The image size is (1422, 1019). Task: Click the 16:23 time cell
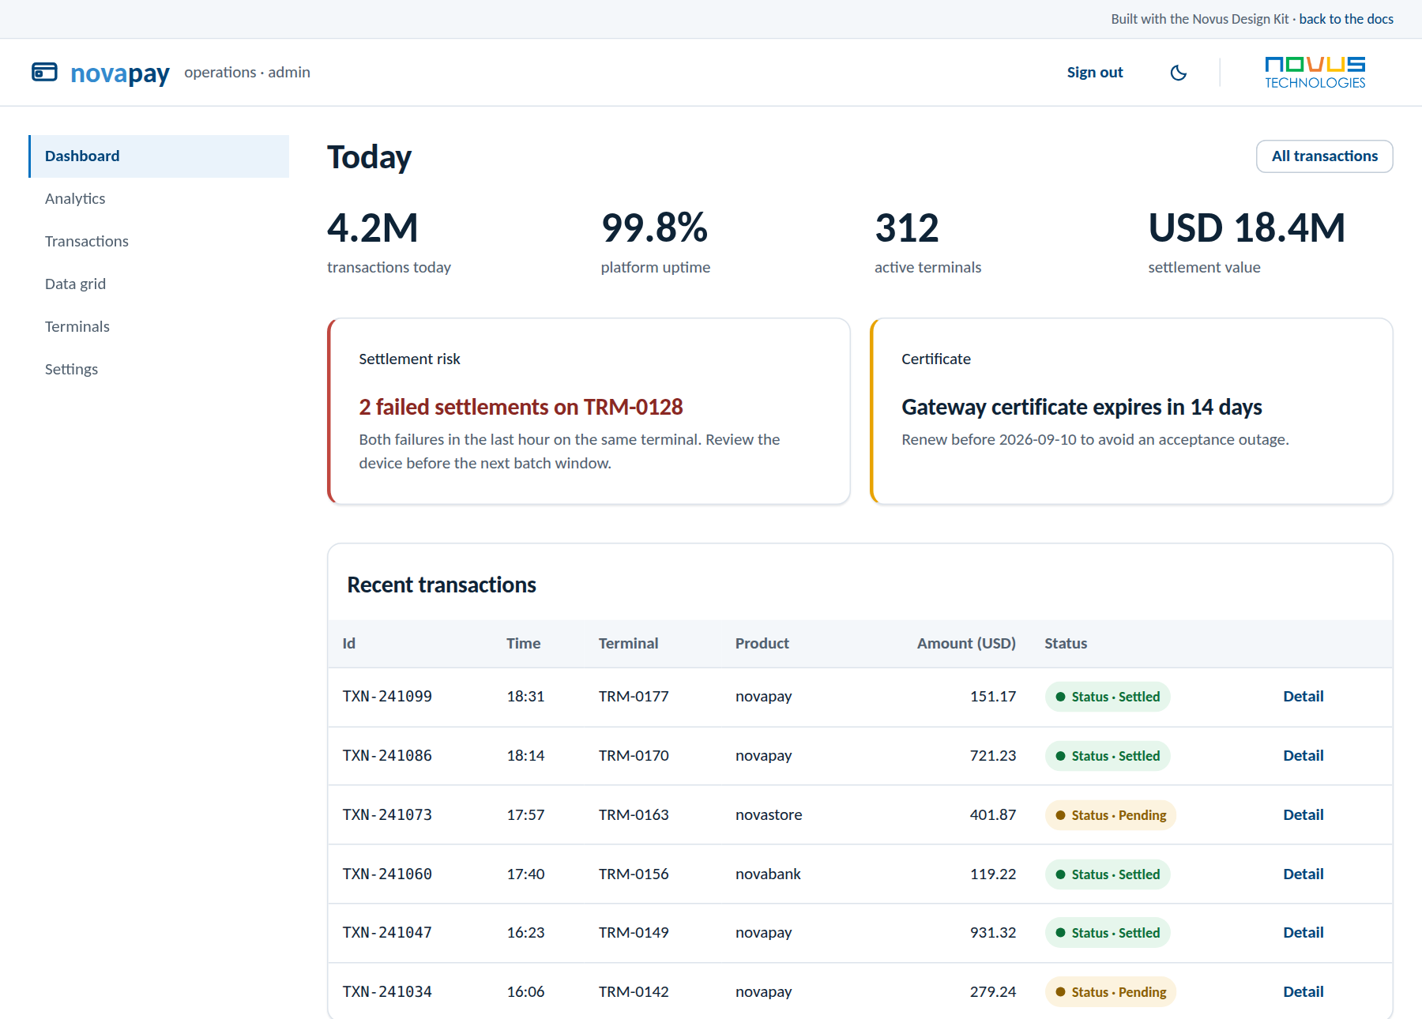(x=525, y=933)
